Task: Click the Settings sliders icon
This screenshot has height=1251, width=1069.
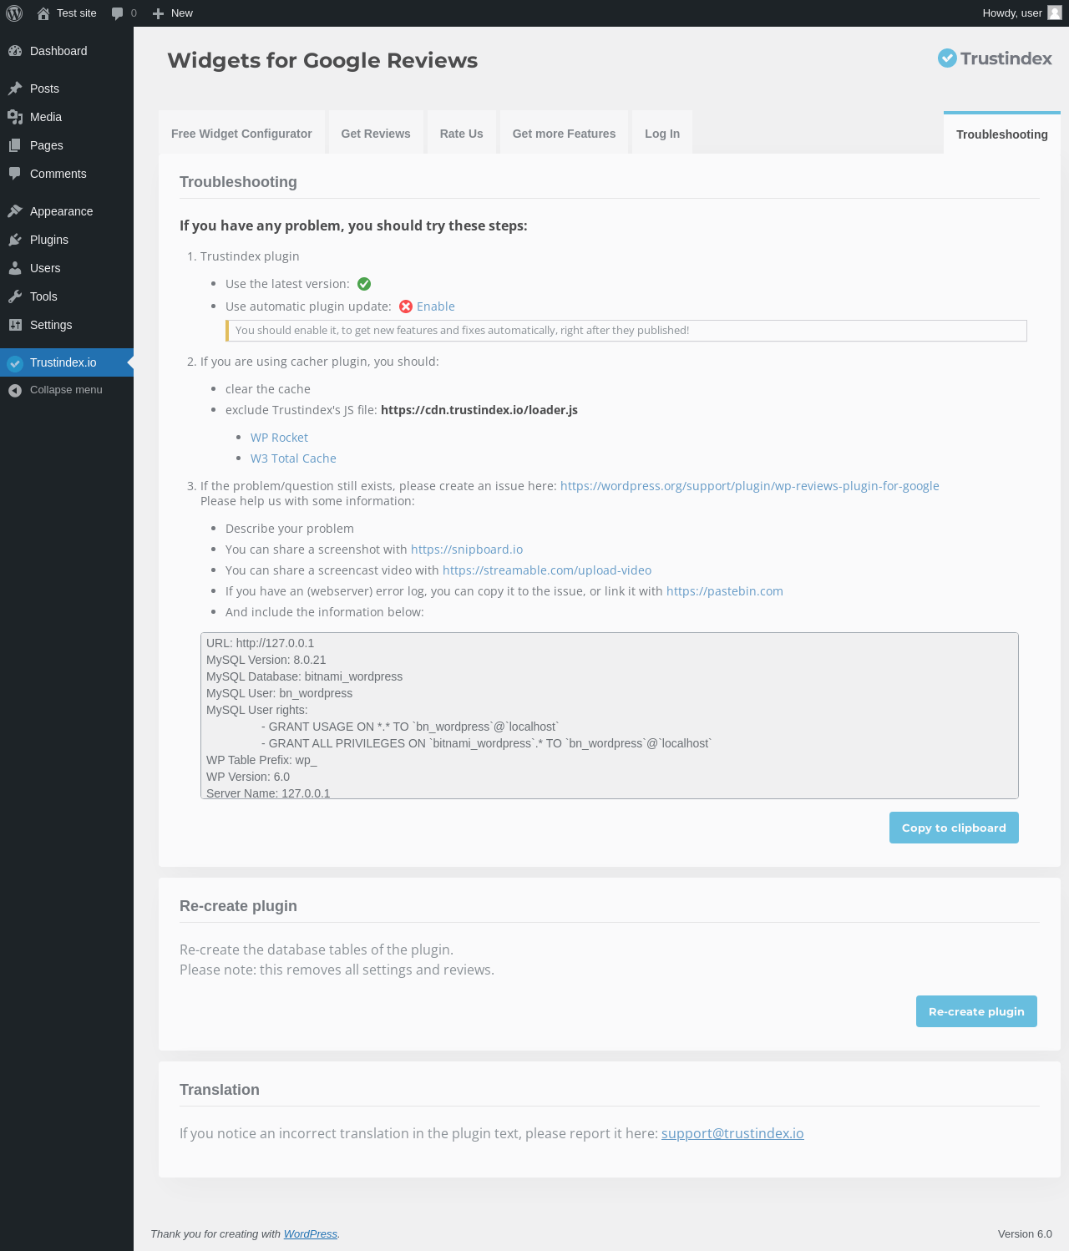Action: coord(15,325)
